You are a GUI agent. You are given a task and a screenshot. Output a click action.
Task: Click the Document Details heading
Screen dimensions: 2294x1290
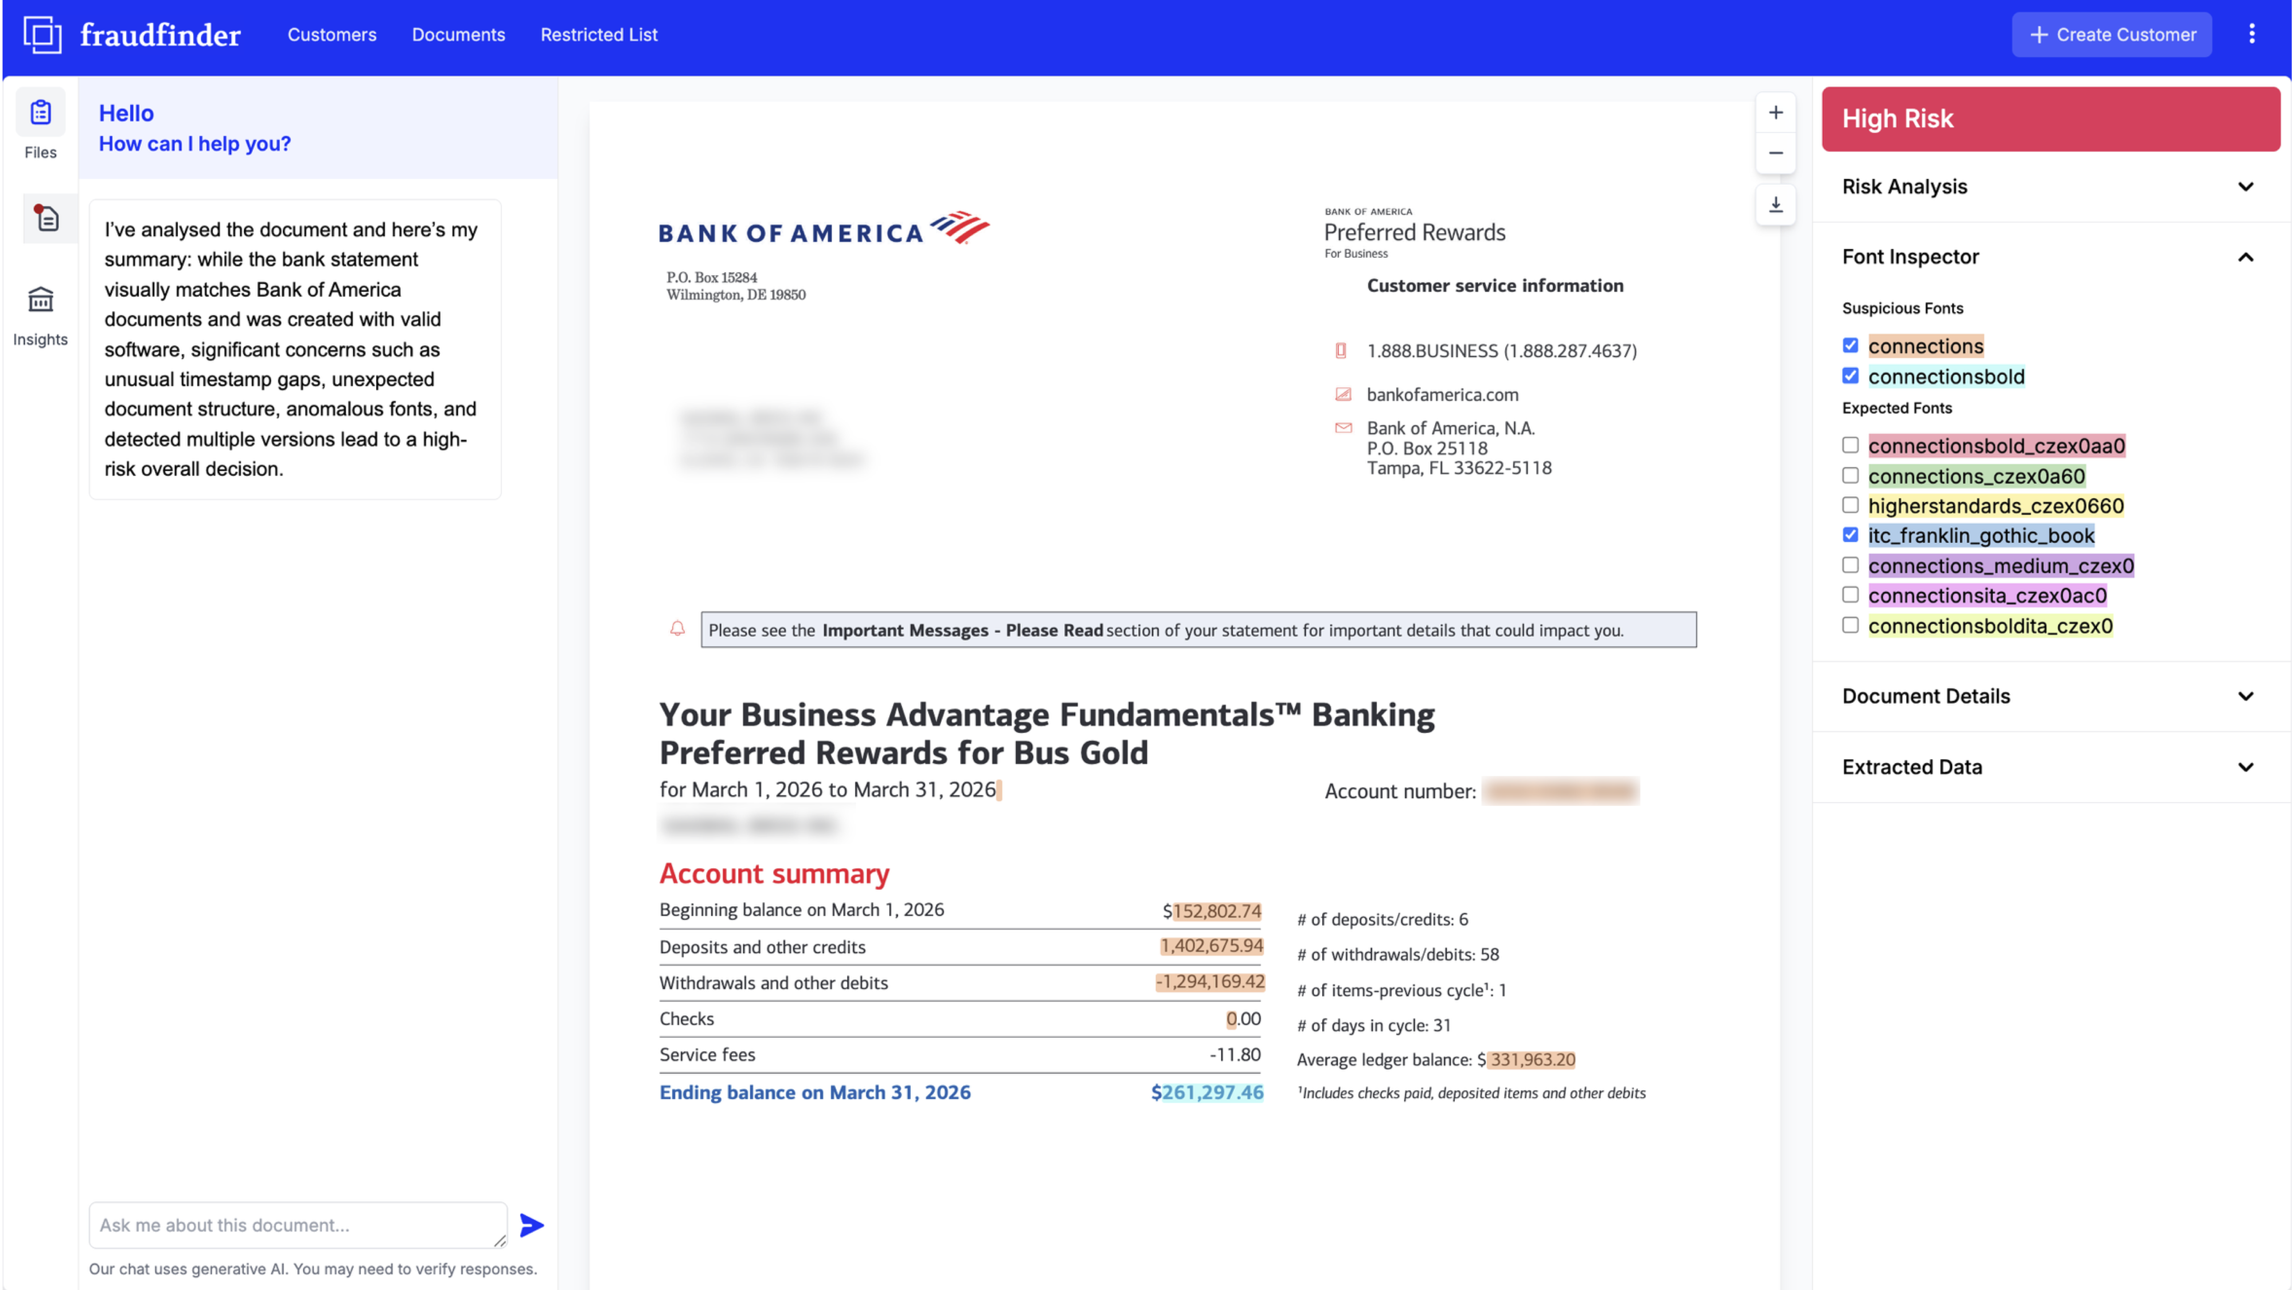click(1925, 696)
